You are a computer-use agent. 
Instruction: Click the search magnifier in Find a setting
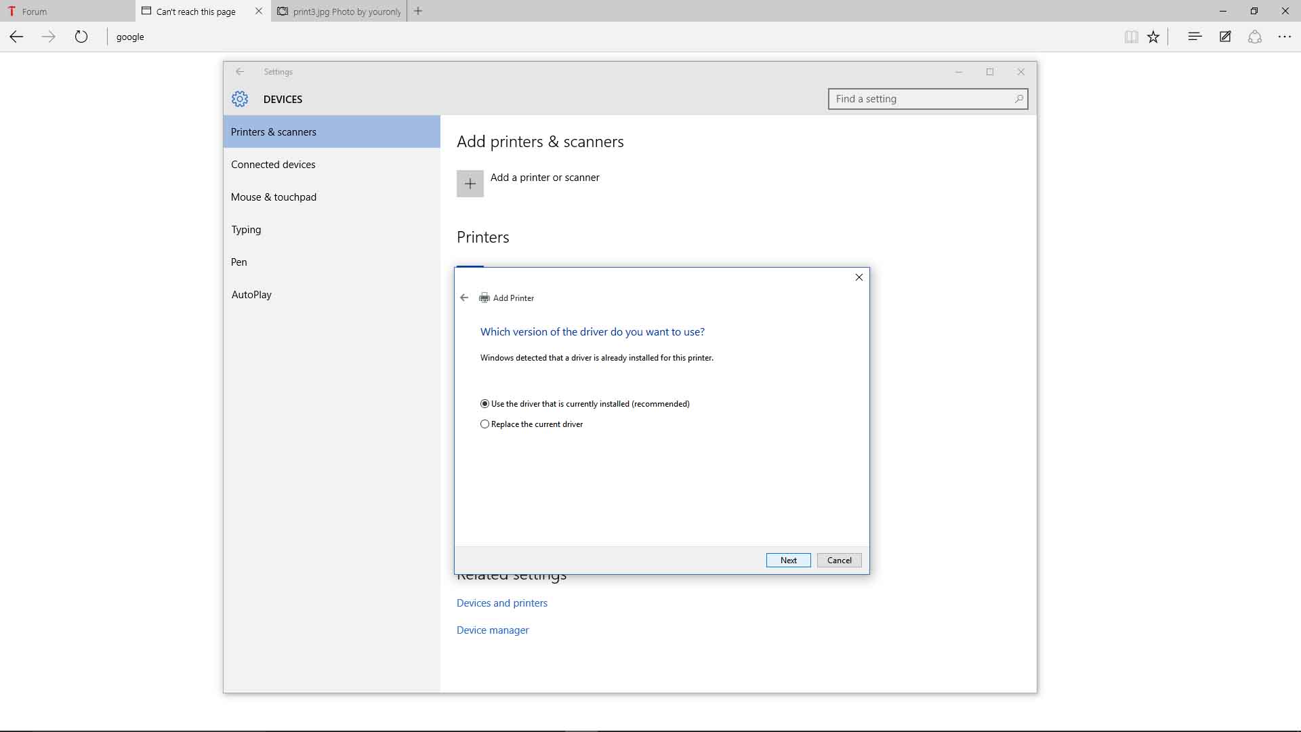tap(1018, 99)
